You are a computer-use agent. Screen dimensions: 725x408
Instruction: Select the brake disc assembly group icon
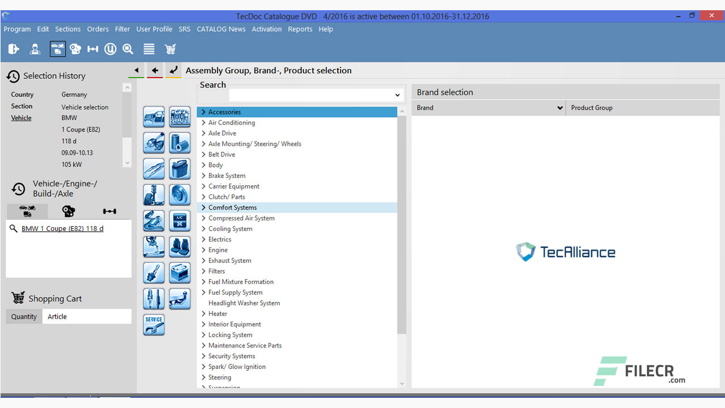click(x=180, y=195)
